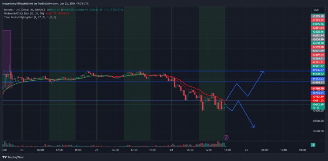Click the blue 41936.67 line price label
Screen dimensions: 328x161
click(318, 70)
